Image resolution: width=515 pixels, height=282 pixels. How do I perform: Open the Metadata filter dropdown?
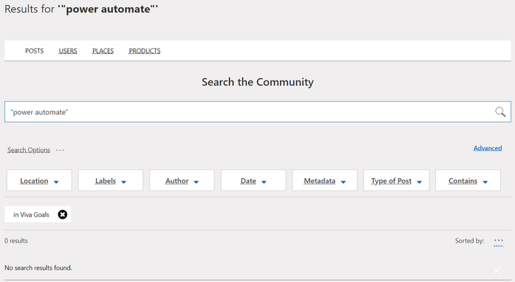pos(325,180)
